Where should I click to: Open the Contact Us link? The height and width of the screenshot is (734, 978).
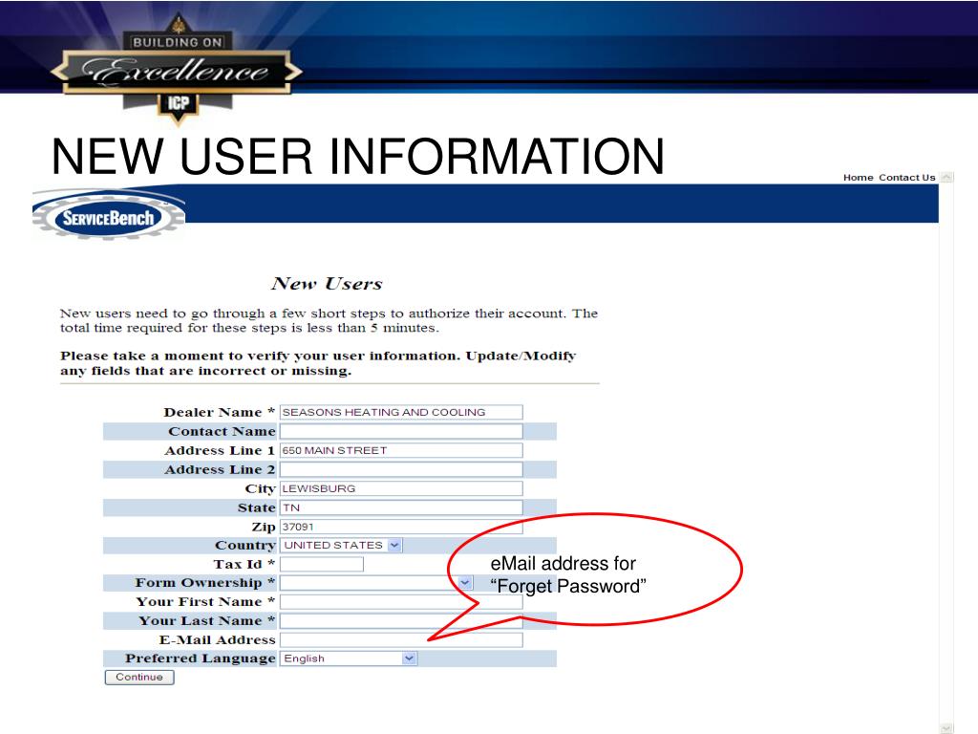tap(907, 177)
